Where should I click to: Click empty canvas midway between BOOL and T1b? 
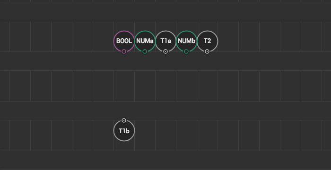124,86
